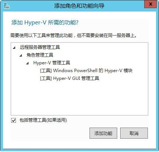Click the description sentence below the heading
Image resolution: width=159 pixels, height=152 pixels.
pyautogui.click(x=74, y=36)
